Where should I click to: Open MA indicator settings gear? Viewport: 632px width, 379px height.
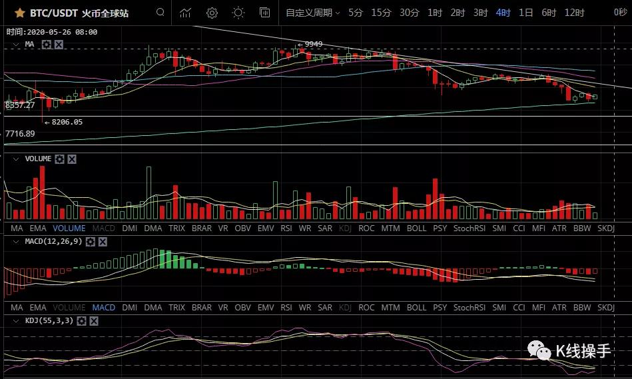(47, 45)
